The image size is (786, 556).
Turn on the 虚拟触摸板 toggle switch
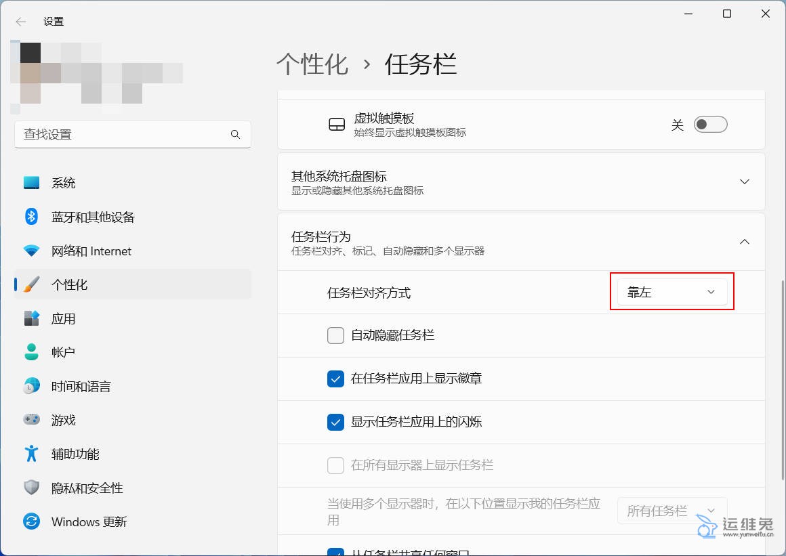click(710, 125)
